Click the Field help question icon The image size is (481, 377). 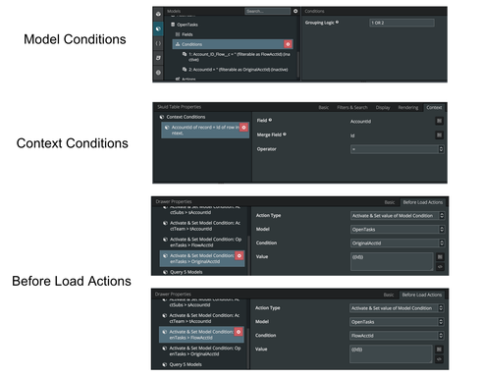(x=270, y=120)
